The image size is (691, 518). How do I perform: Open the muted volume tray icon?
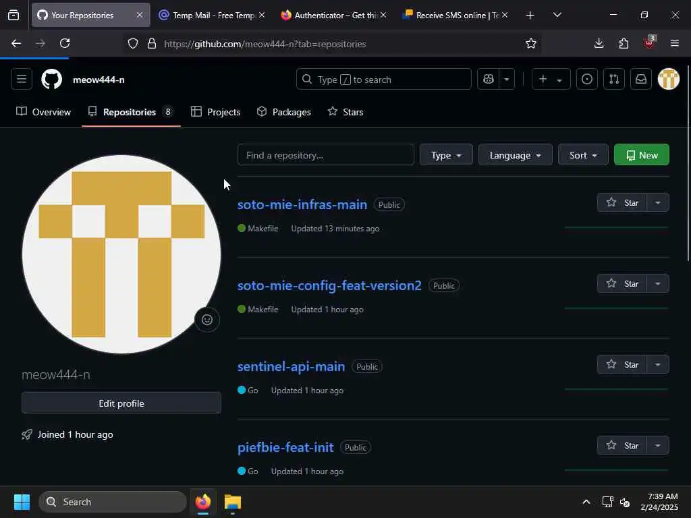pyautogui.click(x=625, y=502)
